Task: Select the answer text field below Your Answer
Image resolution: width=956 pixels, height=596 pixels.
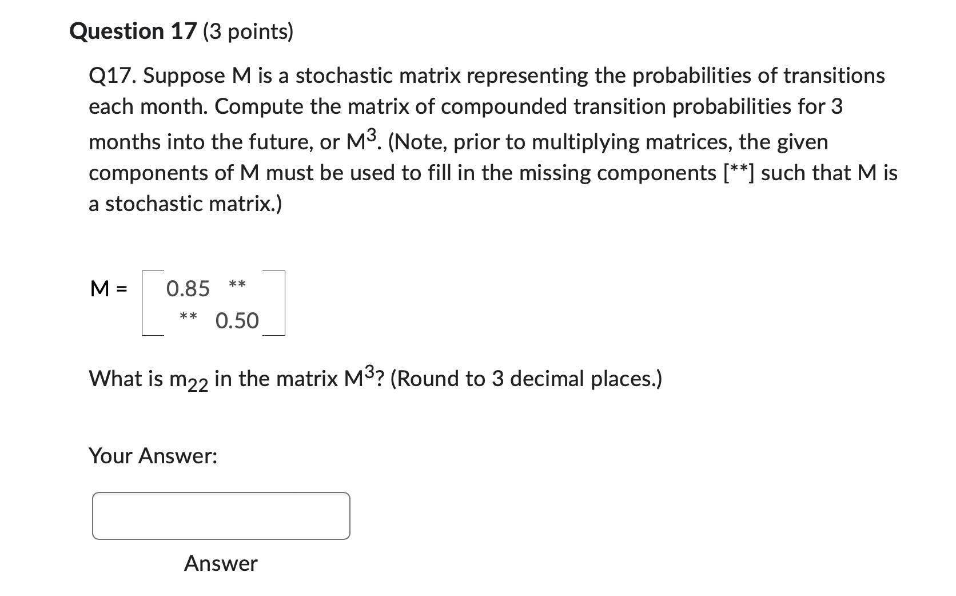Action: [x=220, y=515]
